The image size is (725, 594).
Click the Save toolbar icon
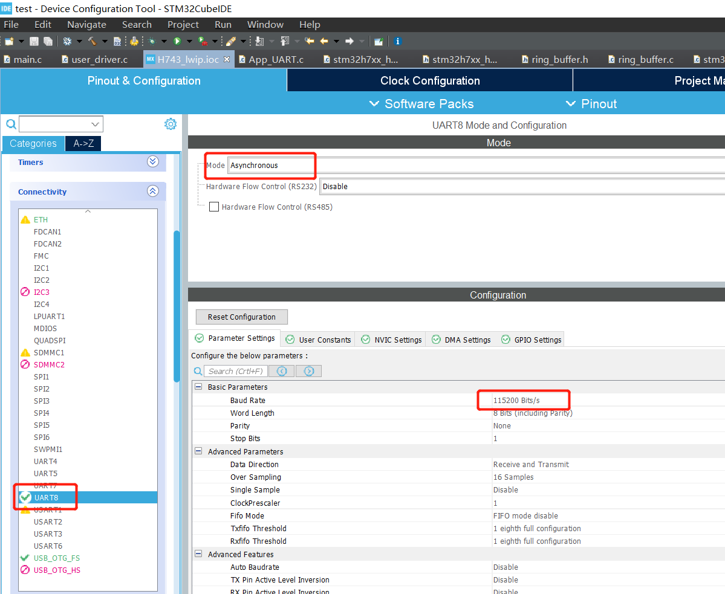point(34,42)
